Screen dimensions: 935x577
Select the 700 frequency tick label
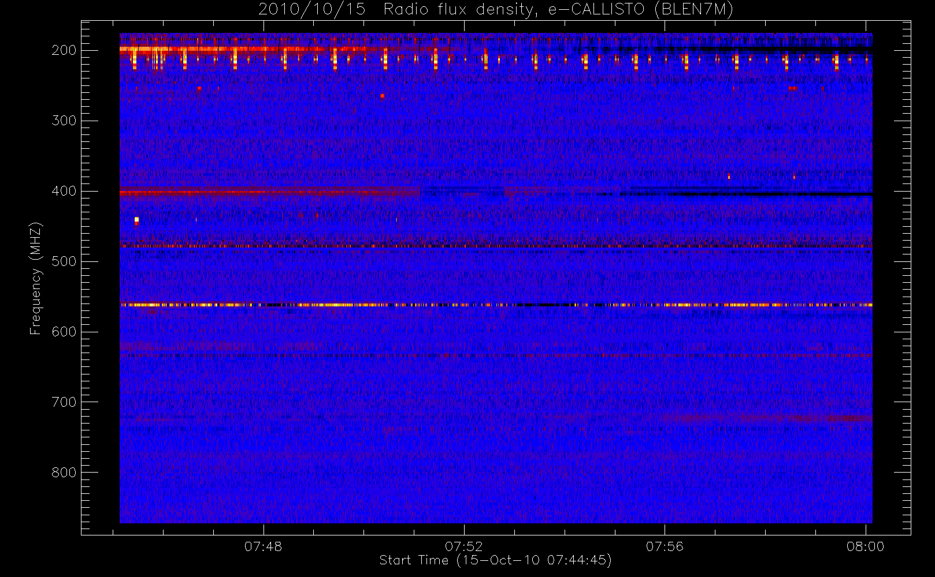point(64,402)
